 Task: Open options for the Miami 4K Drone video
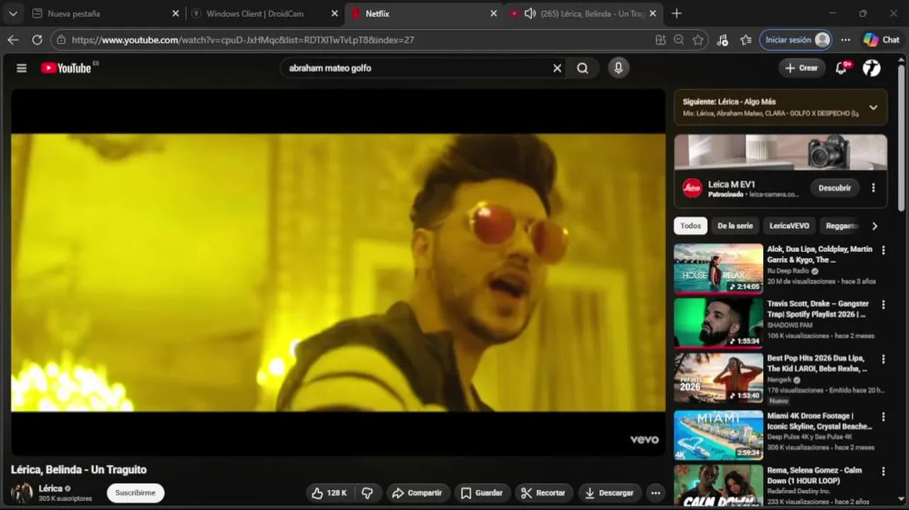point(883,416)
